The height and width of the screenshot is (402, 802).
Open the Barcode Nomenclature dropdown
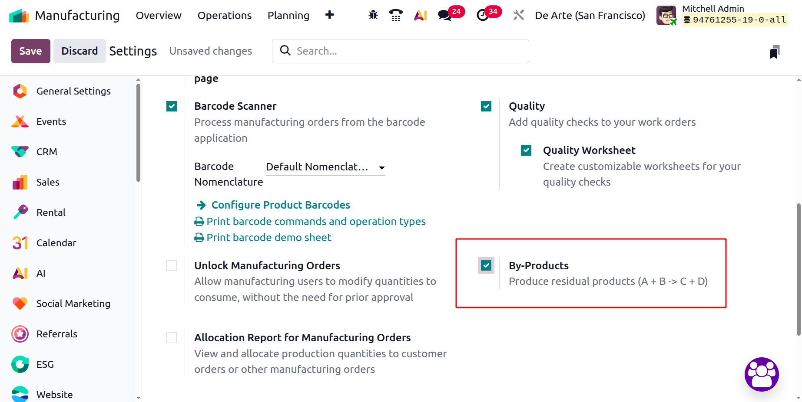point(325,167)
